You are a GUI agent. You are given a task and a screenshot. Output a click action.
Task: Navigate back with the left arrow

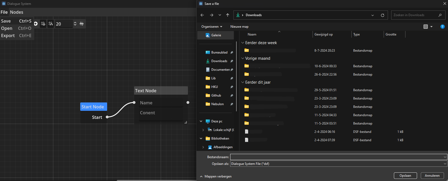click(x=202, y=15)
